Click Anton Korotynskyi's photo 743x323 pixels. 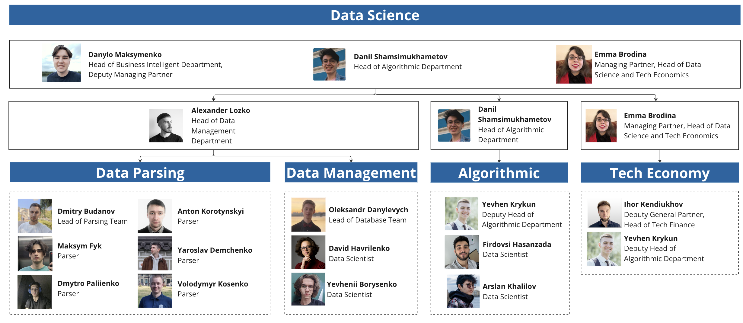tap(155, 216)
